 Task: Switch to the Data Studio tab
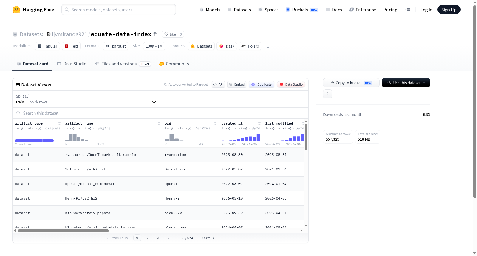point(72,64)
